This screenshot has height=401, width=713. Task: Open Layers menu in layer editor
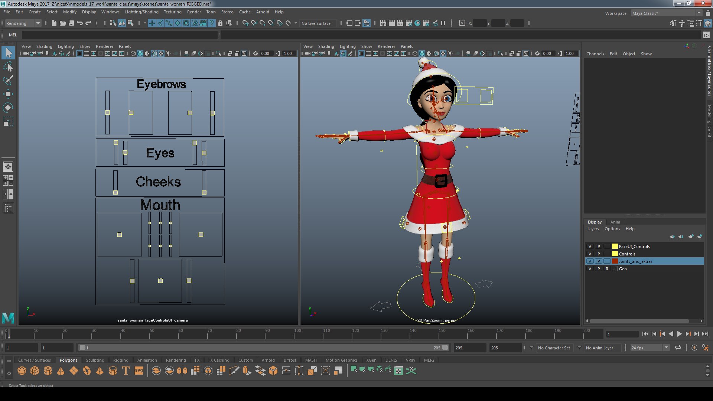pos(593,229)
